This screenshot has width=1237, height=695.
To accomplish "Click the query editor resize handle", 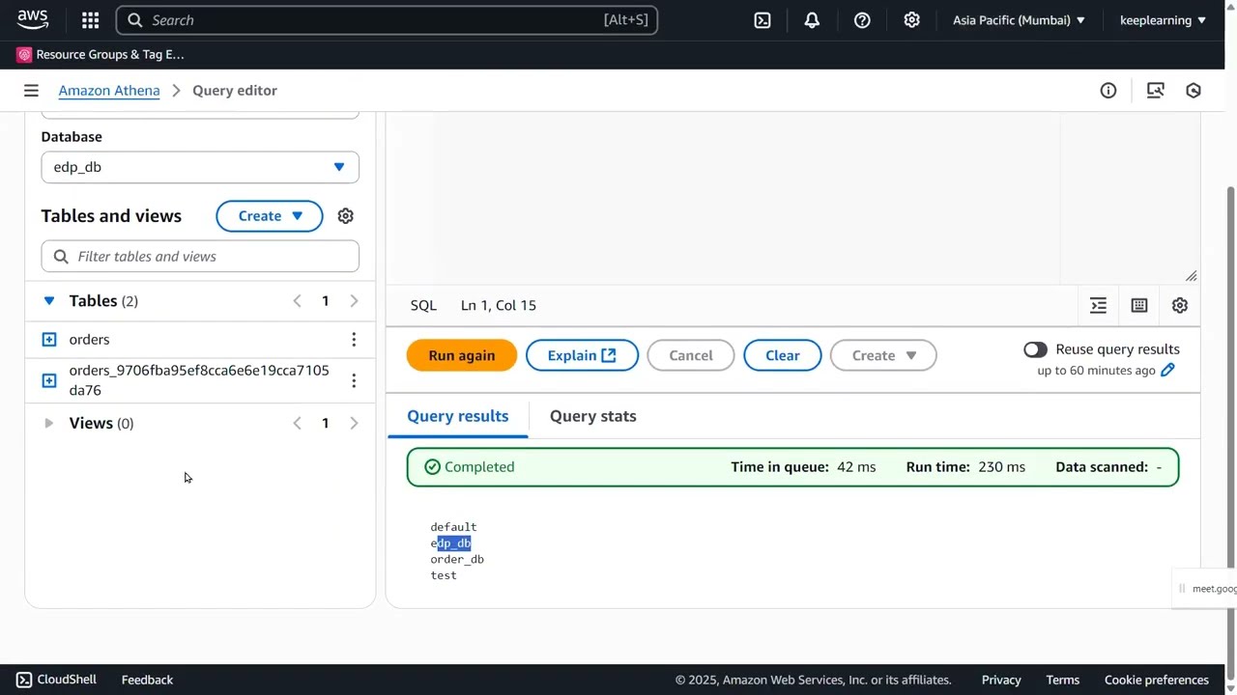I will pos(1191,276).
